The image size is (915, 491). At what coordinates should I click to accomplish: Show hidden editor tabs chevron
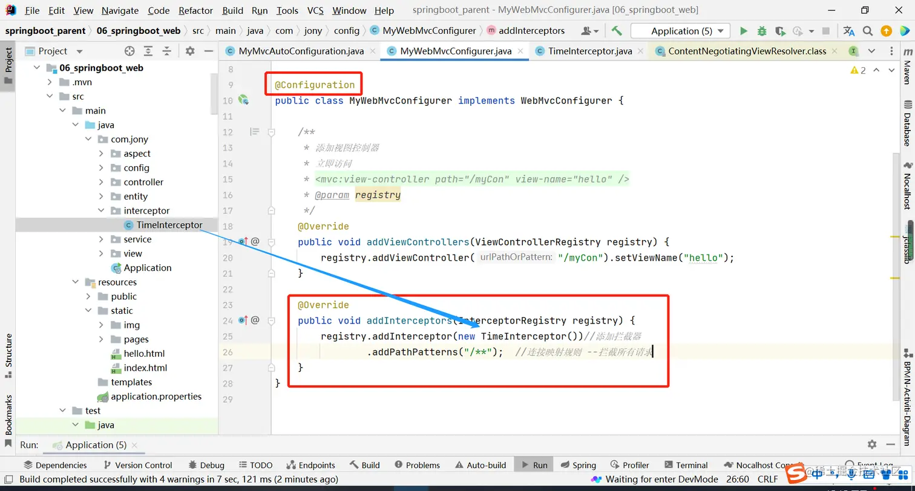(871, 51)
